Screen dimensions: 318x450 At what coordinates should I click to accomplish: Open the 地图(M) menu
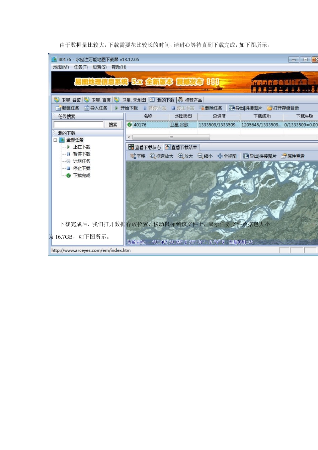61,67
